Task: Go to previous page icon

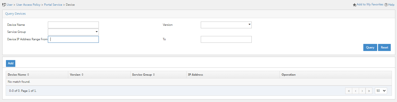Action: coord(355,91)
